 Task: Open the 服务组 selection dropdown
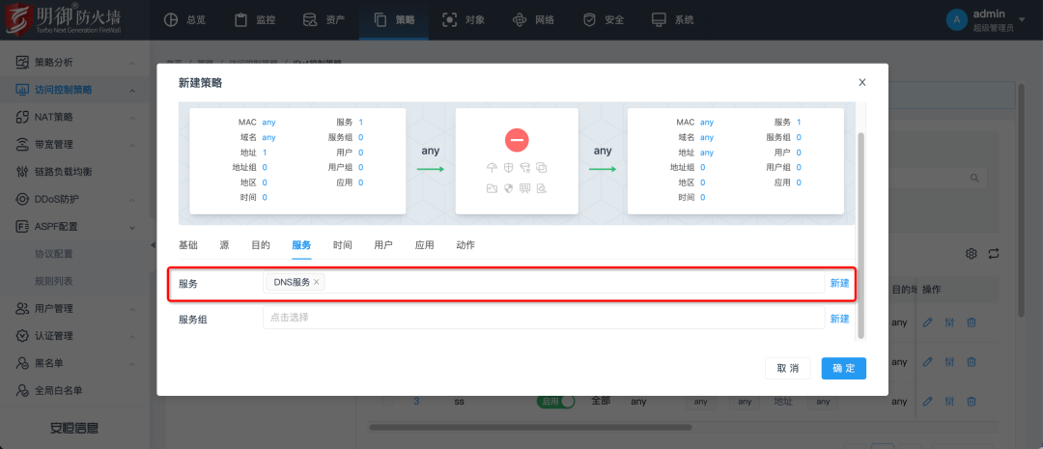(x=543, y=318)
